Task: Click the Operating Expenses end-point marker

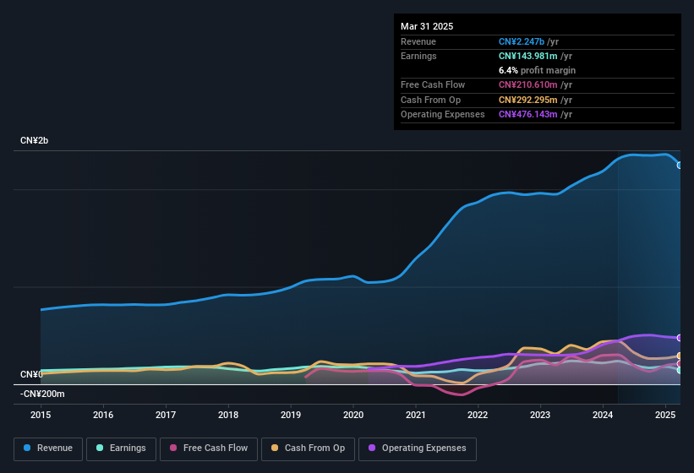Action: click(680, 338)
